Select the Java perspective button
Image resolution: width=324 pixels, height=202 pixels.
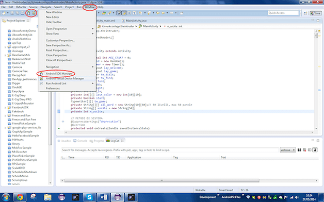click(315, 13)
